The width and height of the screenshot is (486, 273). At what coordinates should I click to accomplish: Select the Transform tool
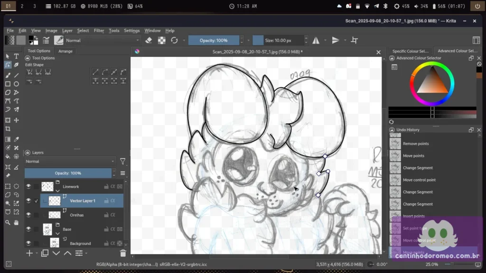tap(8, 120)
